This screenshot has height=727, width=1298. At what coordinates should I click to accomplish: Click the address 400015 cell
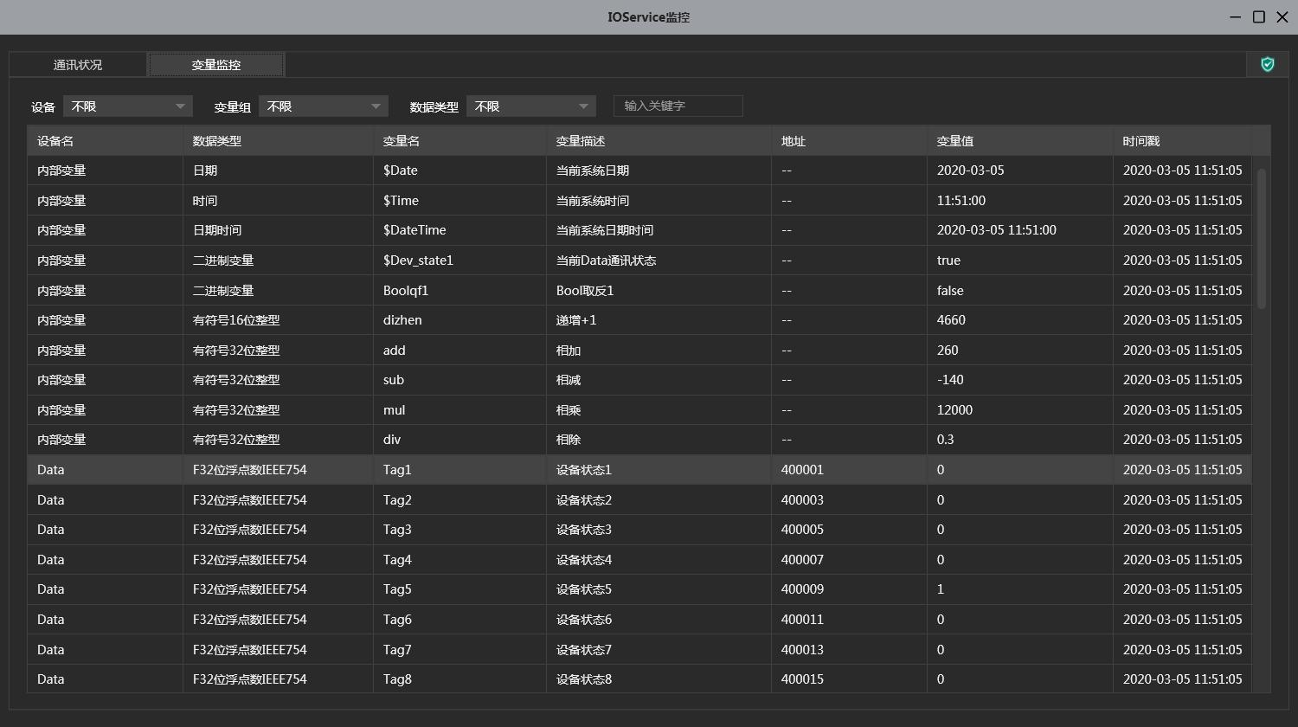pos(849,679)
